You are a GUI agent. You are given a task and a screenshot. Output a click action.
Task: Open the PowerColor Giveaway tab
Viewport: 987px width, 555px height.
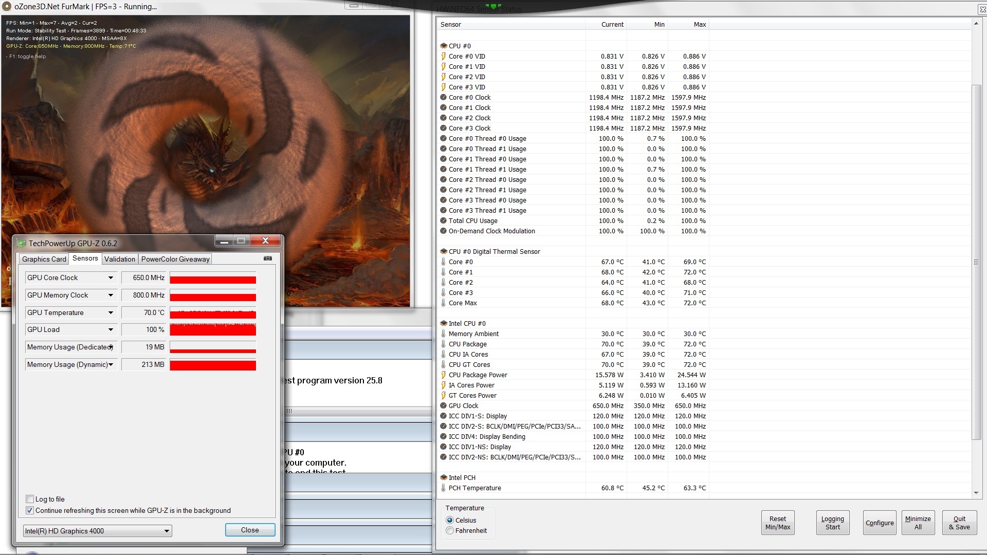coord(175,259)
